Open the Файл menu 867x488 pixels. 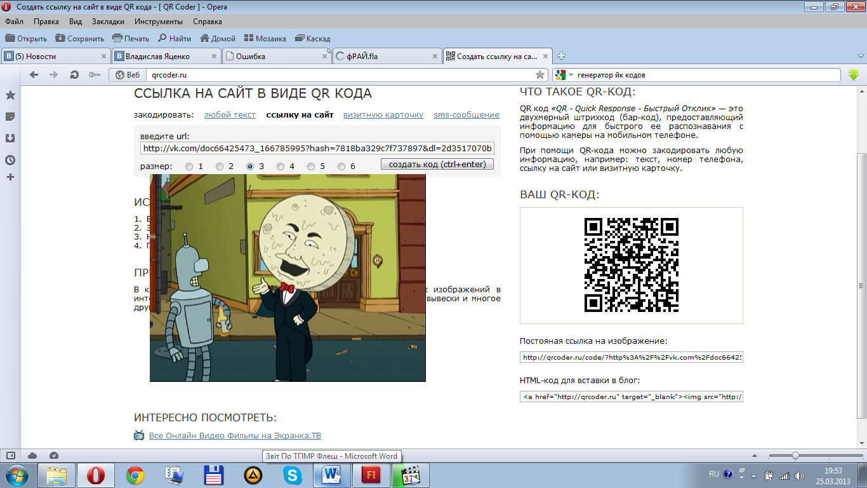(x=14, y=22)
